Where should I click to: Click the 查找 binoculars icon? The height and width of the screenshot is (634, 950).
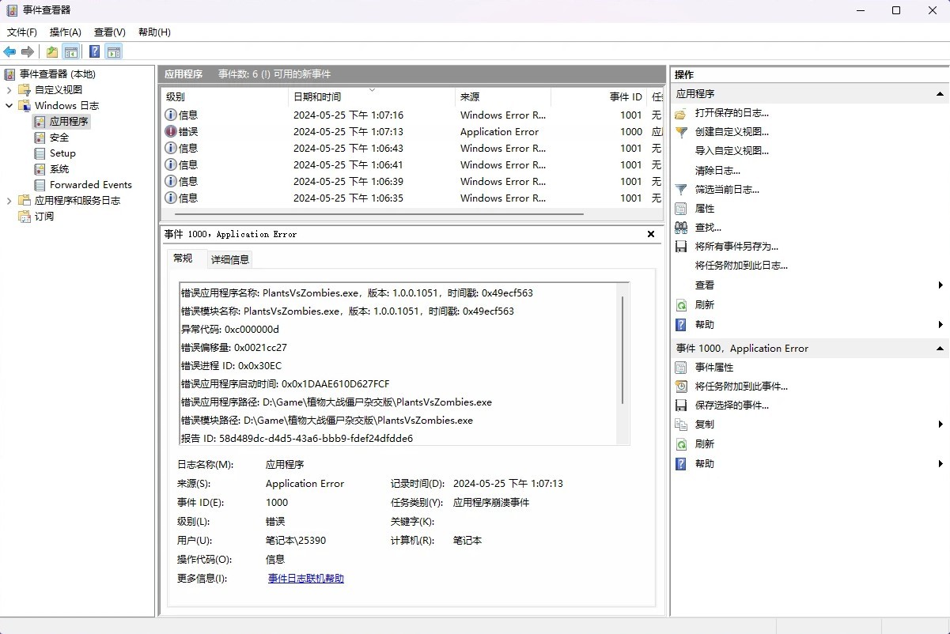pos(681,227)
